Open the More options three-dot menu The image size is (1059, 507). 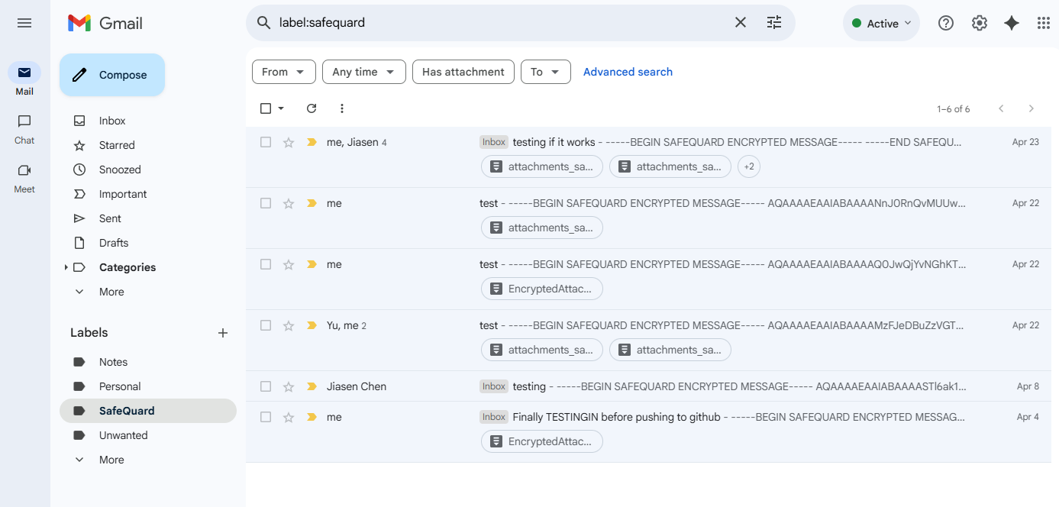click(x=342, y=108)
